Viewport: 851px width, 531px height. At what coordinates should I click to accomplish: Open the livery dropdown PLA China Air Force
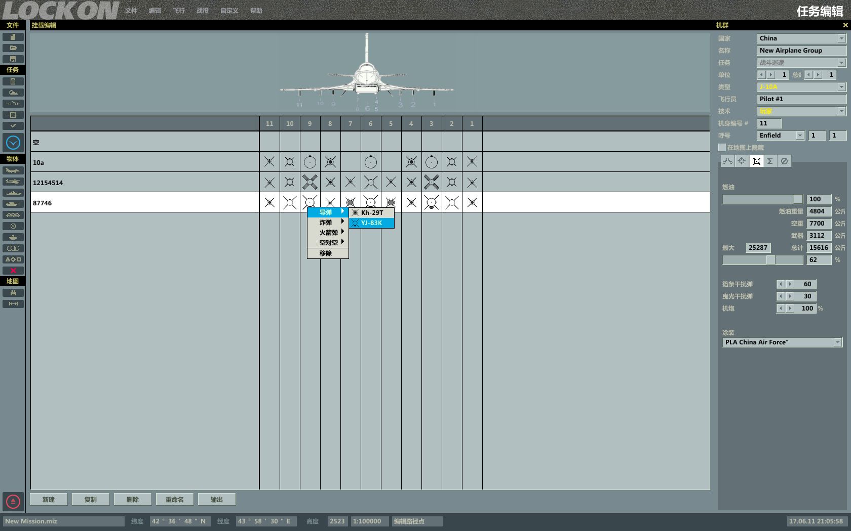click(x=782, y=342)
